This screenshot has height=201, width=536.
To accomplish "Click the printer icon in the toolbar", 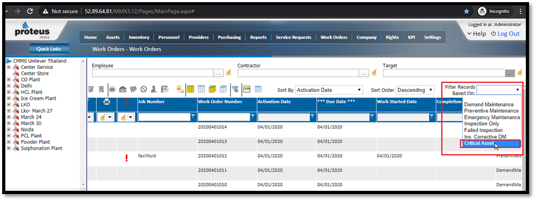I will tap(112, 90).
